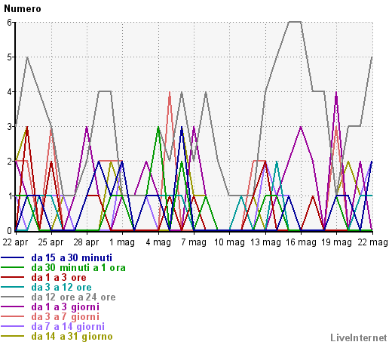This screenshot has width=392, height=345.
Task: Click the LiveInternet text at the bottom right
Action: pos(359,337)
